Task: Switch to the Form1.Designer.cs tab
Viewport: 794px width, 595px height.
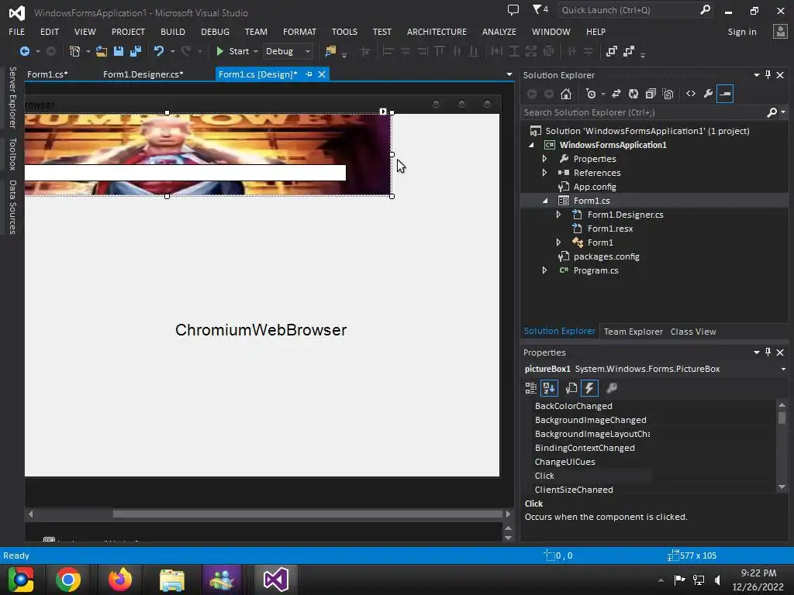Action: [143, 74]
